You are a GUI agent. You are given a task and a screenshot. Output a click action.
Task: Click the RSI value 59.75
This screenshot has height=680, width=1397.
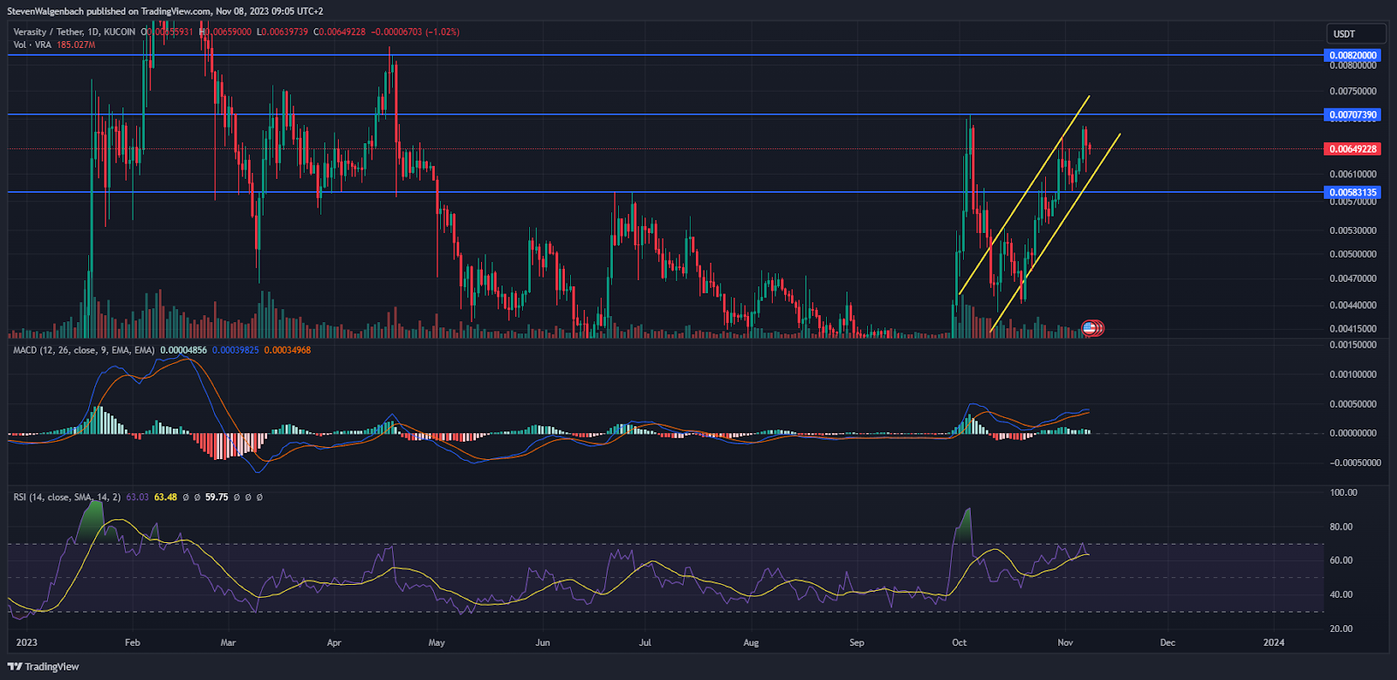pos(217,497)
